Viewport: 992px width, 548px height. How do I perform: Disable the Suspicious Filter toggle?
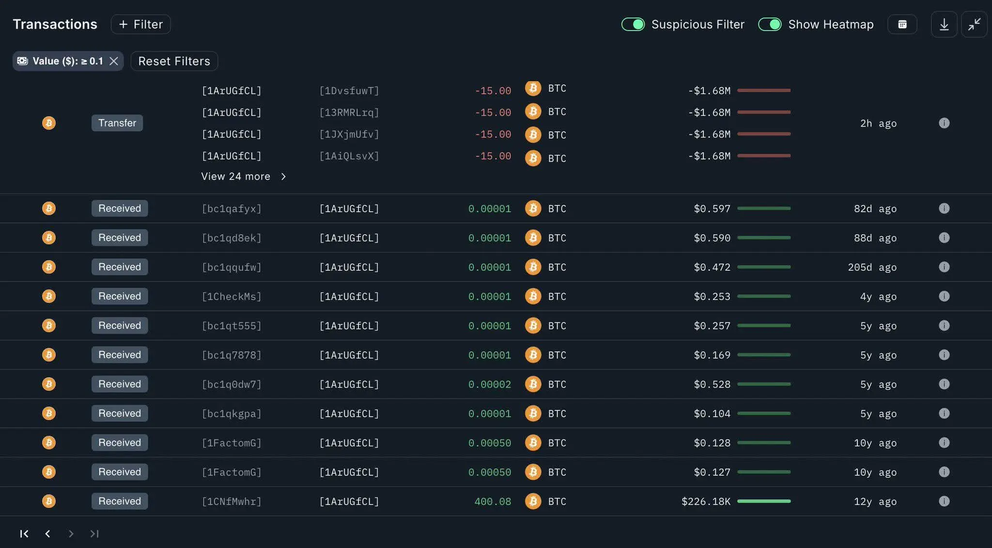pyautogui.click(x=633, y=24)
